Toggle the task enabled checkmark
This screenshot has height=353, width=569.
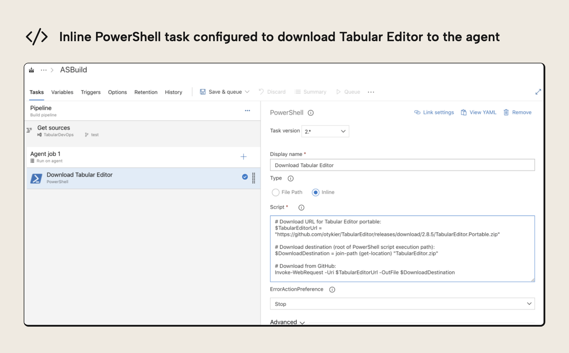coord(245,177)
